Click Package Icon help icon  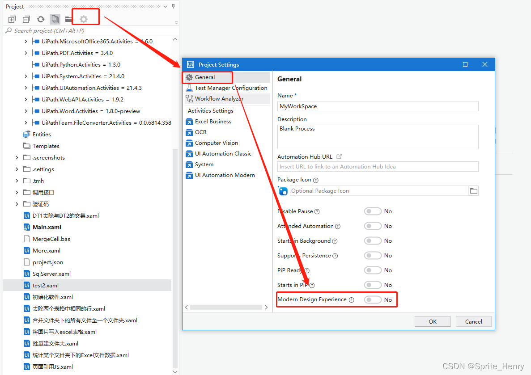coord(316,180)
